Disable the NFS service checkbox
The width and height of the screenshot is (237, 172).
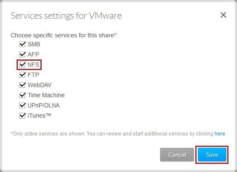tap(22, 65)
